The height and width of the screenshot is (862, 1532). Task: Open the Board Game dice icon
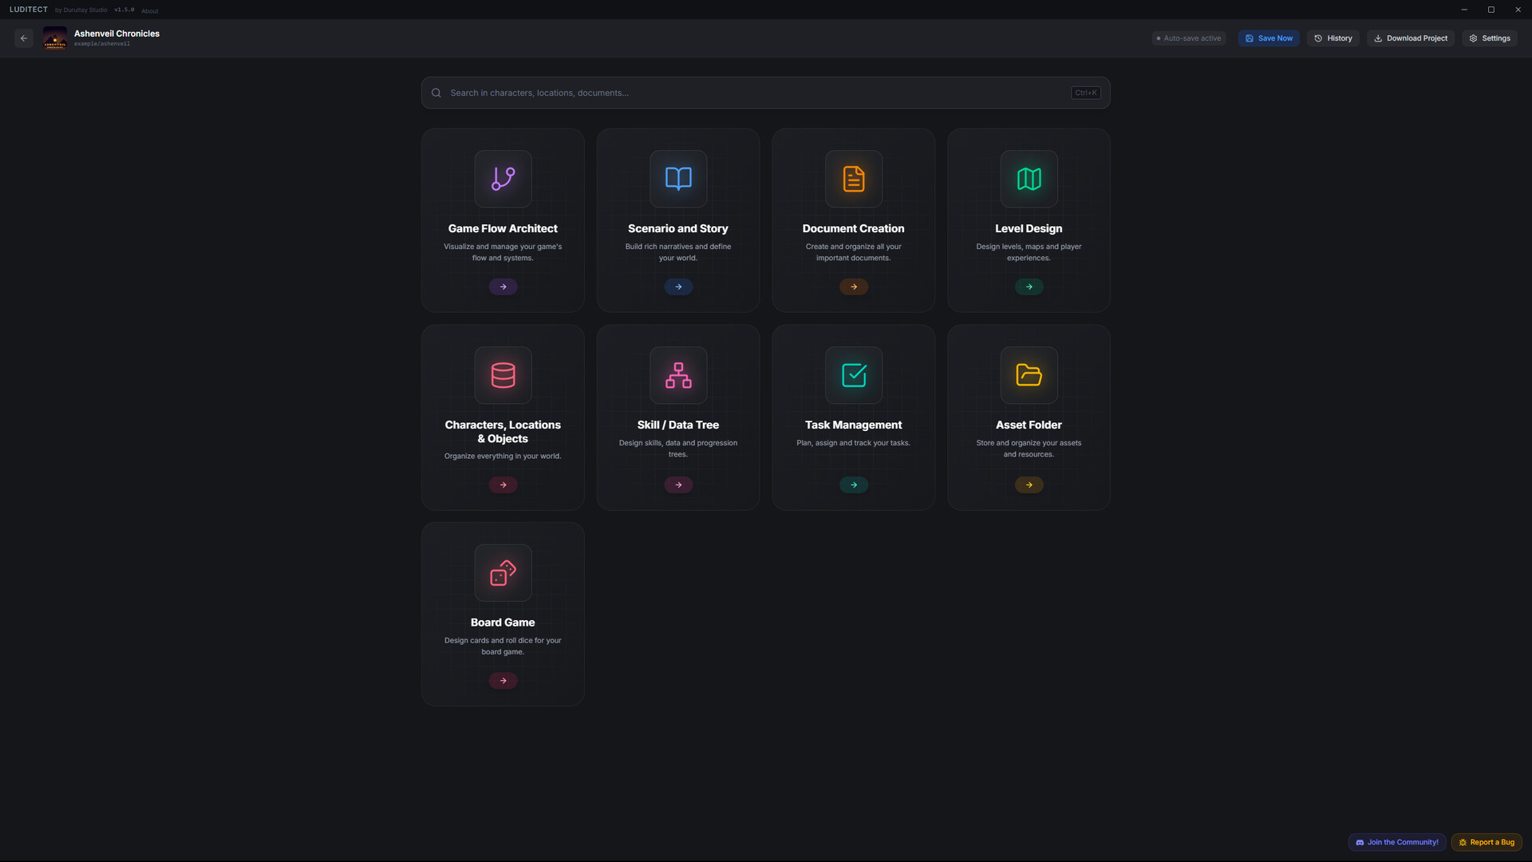(x=503, y=573)
